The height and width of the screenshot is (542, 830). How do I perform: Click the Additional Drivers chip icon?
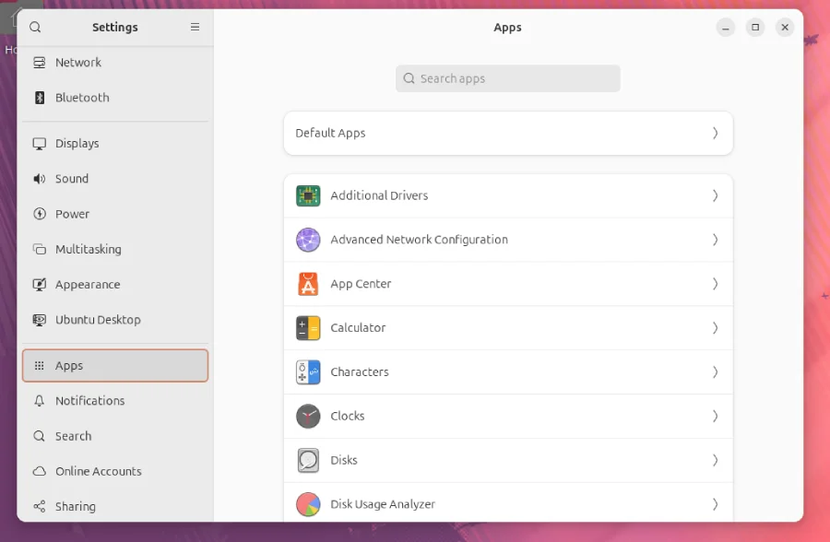pyautogui.click(x=307, y=195)
